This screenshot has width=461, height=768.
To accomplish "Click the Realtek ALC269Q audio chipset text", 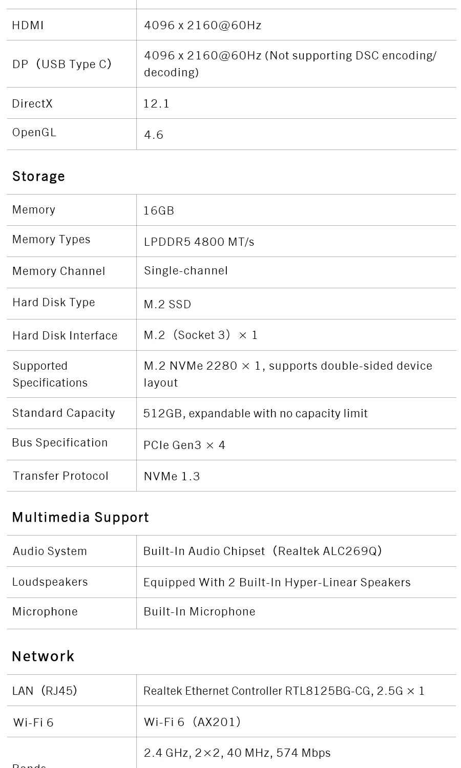I will (x=262, y=551).
